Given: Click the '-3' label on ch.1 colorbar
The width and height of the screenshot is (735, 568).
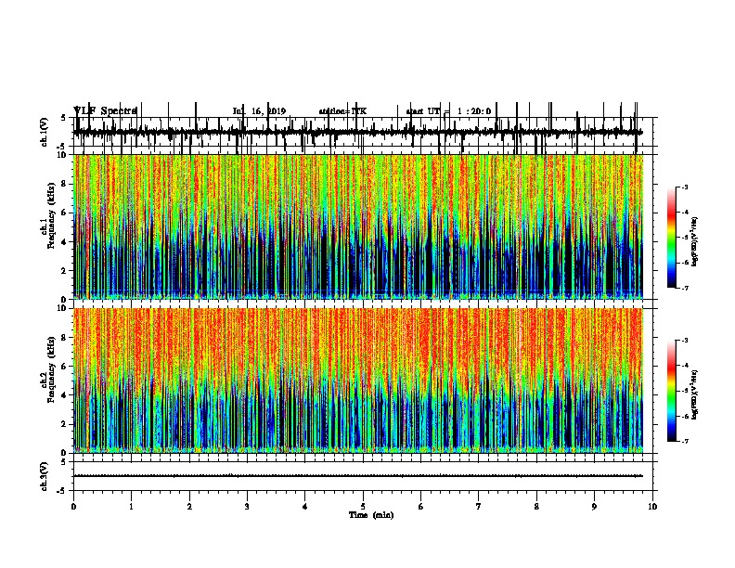Looking at the screenshot, I should click(685, 187).
